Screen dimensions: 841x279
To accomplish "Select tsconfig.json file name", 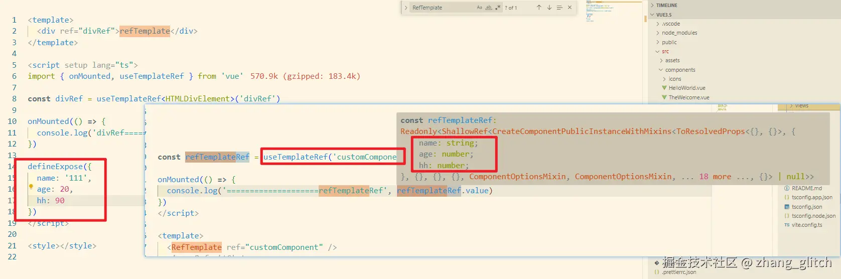I will (x=807, y=207).
